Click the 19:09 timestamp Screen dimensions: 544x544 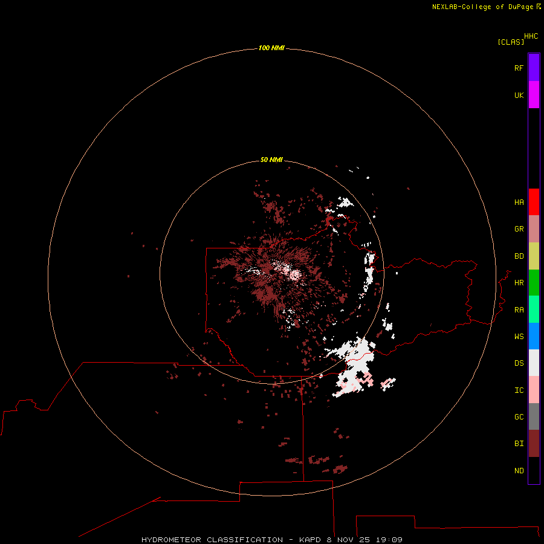(x=390, y=540)
